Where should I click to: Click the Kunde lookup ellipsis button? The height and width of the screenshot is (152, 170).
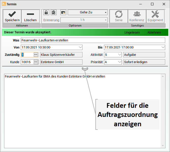pyautogui.click(x=36, y=62)
